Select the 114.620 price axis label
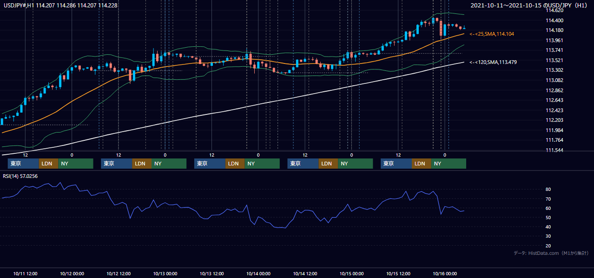 554,10
